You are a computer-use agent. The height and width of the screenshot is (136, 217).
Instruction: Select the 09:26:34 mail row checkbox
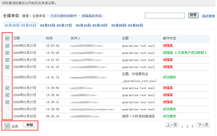pyautogui.click(x=7, y=116)
